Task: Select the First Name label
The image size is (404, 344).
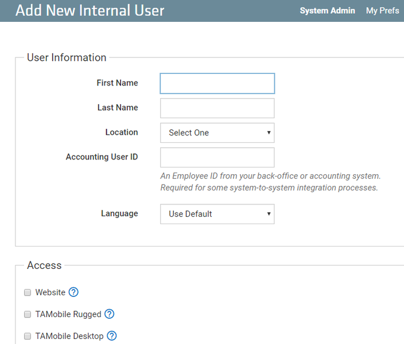Action: 117,83
